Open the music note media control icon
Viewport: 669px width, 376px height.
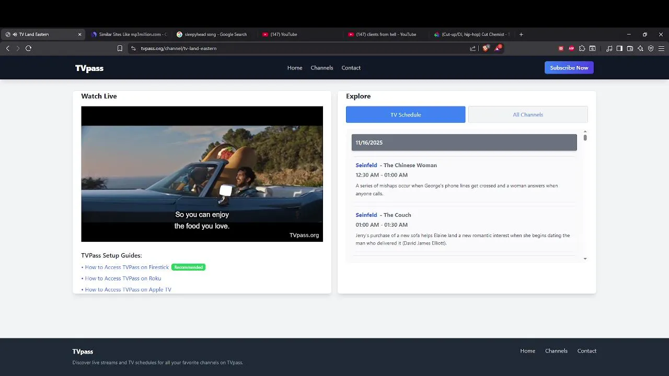tap(609, 48)
